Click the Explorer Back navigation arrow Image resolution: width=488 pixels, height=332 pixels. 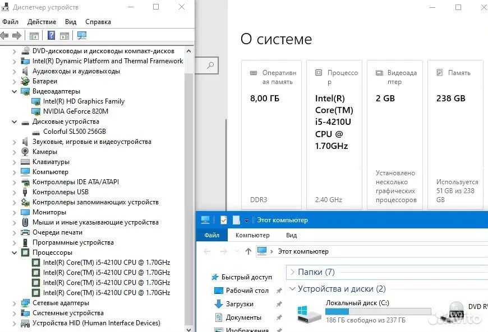(207, 251)
